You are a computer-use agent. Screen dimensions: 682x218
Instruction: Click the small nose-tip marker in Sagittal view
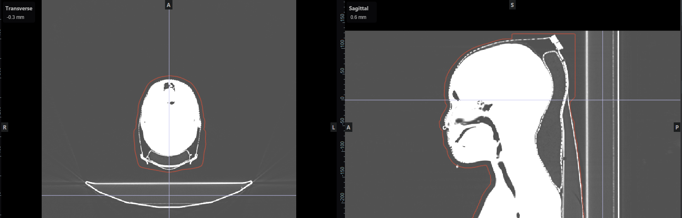click(x=444, y=128)
